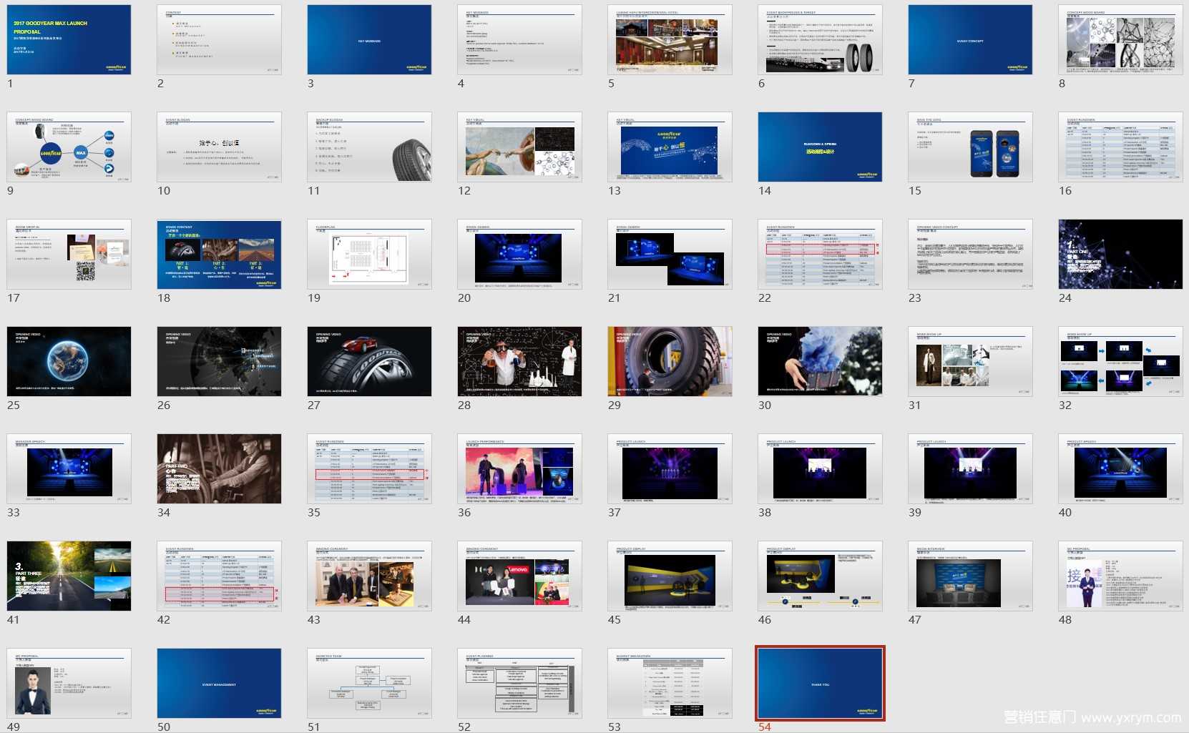Select slide 11 Backup Slogan with tire
Viewport: 1189px width, 733px height.
tap(369, 147)
